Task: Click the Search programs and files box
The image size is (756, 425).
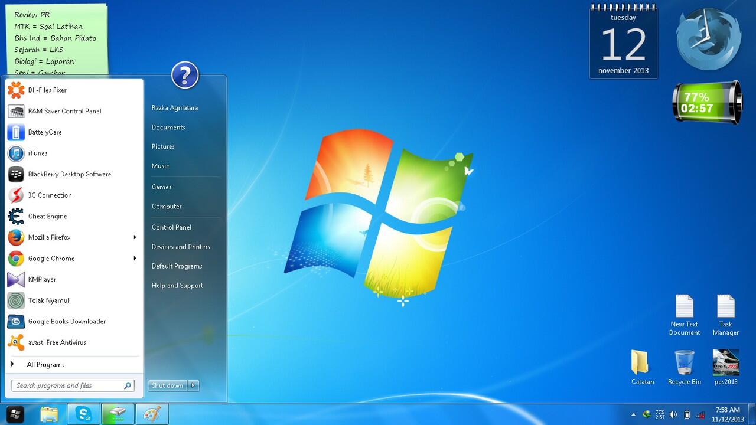Action: coord(73,385)
